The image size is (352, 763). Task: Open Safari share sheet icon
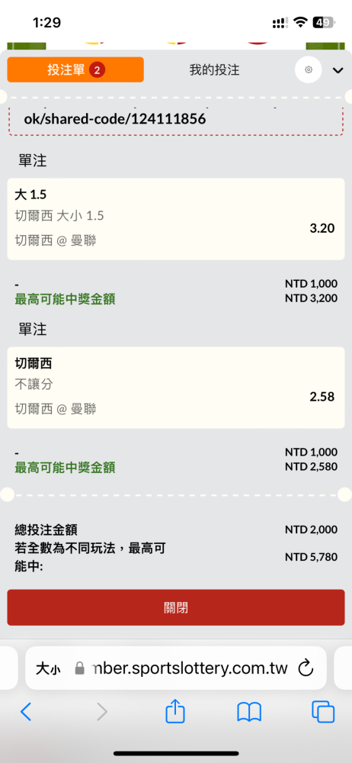pos(175,711)
